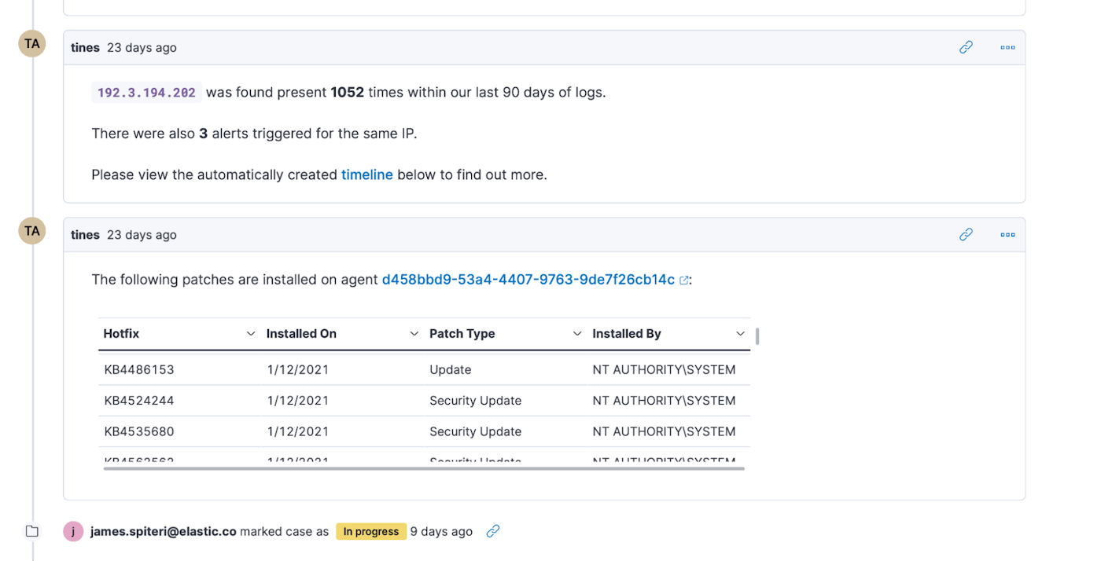Click the table vertical scrollbar thumb

[x=757, y=336]
